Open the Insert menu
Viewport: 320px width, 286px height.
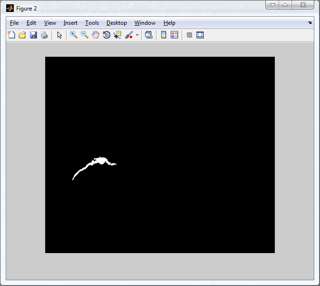pyautogui.click(x=70, y=23)
